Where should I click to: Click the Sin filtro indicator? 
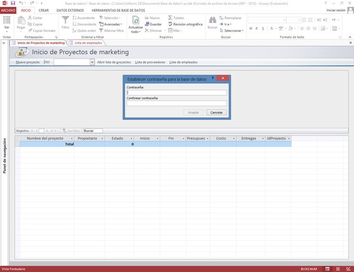pos(71,131)
